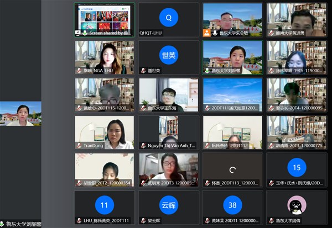Click the 云辉 avatar circle
This screenshot has width=332, height=228.
tap(169, 205)
